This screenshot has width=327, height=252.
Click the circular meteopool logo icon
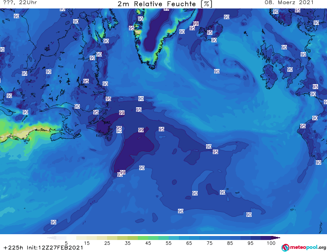click(285, 248)
